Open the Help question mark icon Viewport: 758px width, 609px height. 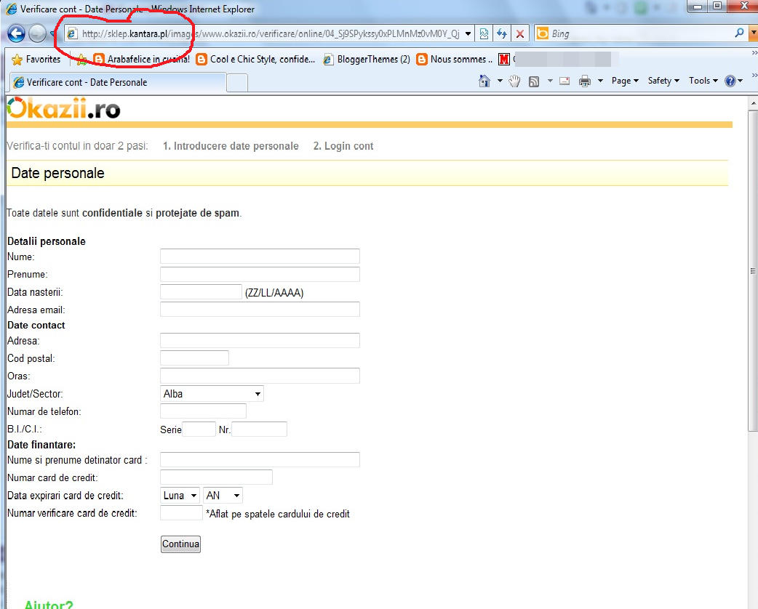(730, 81)
